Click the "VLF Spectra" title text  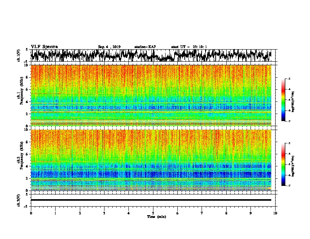[x=44, y=47]
